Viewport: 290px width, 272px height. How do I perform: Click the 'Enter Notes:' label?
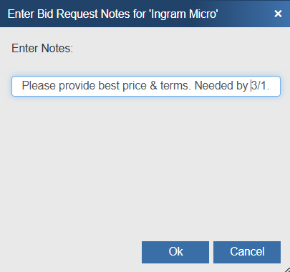[x=42, y=49]
